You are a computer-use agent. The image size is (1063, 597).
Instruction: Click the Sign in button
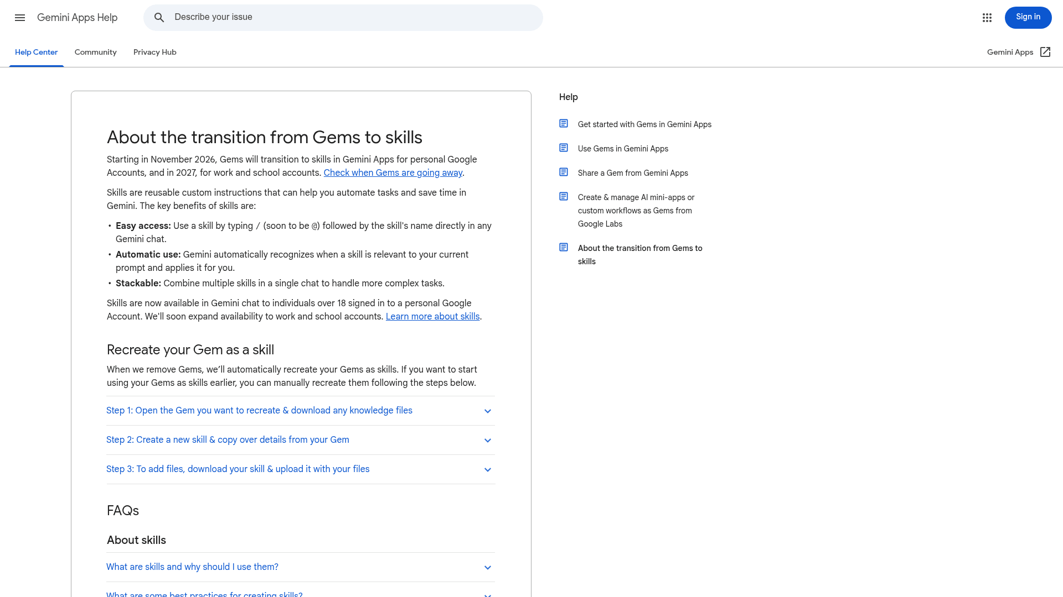[1028, 17]
